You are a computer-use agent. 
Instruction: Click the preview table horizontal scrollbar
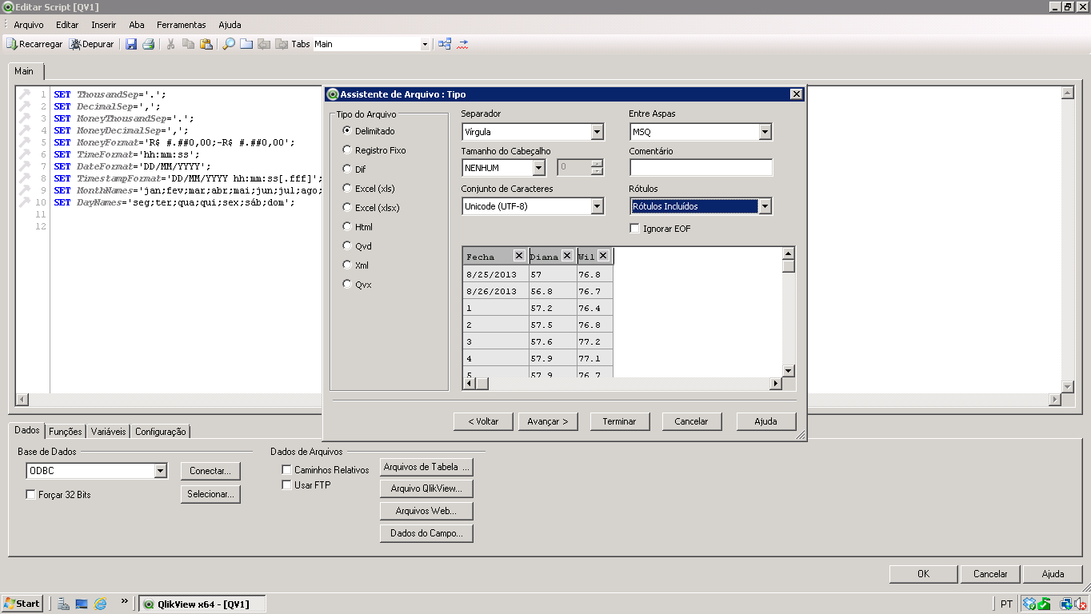tap(622, 385)
